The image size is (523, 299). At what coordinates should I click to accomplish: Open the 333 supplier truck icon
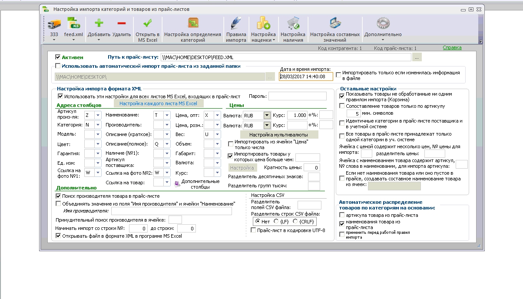pos(54,24)
